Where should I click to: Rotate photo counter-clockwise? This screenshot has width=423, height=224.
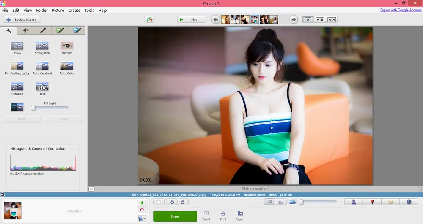[172, 202]
